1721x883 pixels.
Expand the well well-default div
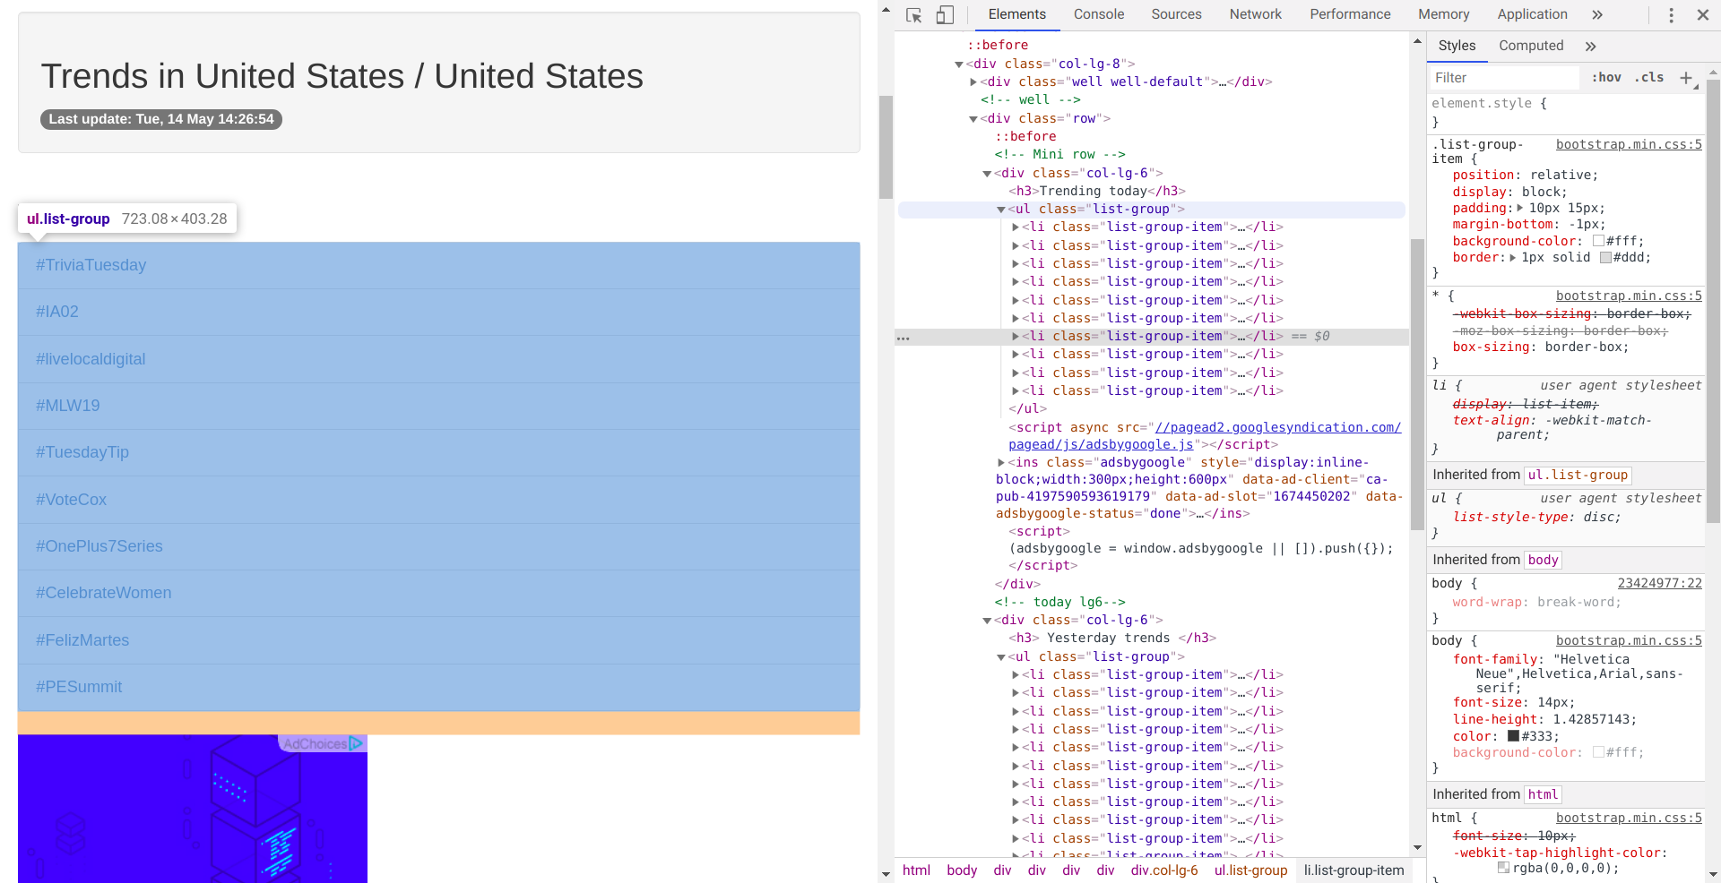tap(973, 81)
